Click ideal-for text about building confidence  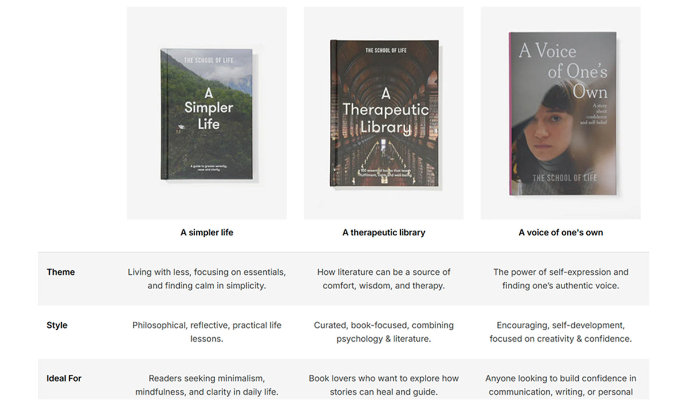560,386
